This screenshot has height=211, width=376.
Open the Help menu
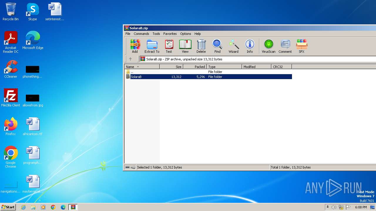tap(198, 34)
